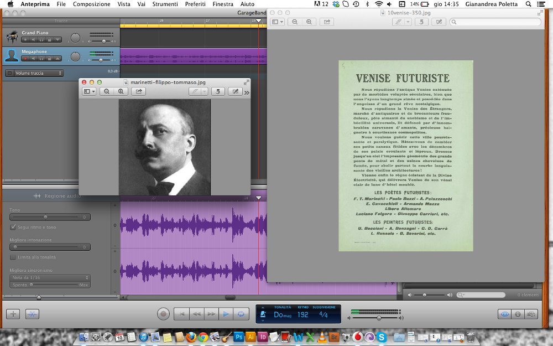Click the GarageBand record button
Image resolution: width=553 pixels, height=346 pixels.
point(163,313)
